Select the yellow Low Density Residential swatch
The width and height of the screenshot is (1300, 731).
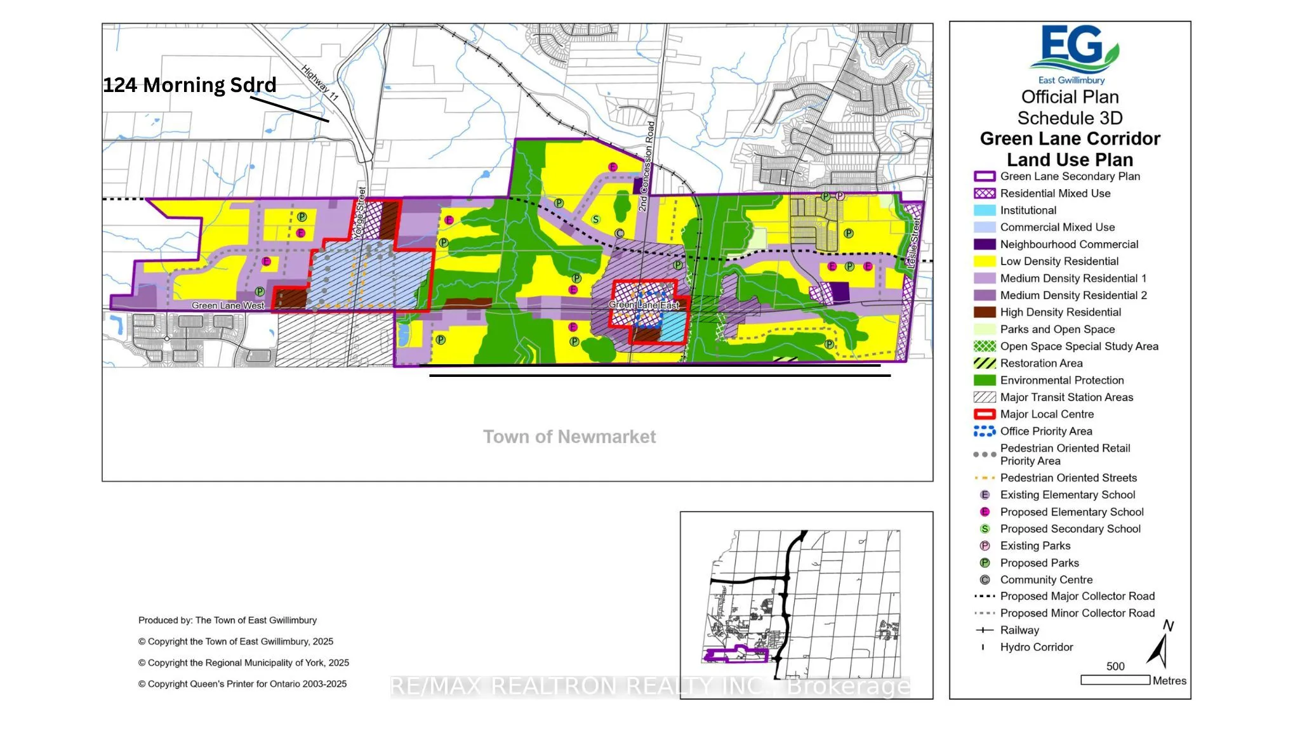point(985,261)
